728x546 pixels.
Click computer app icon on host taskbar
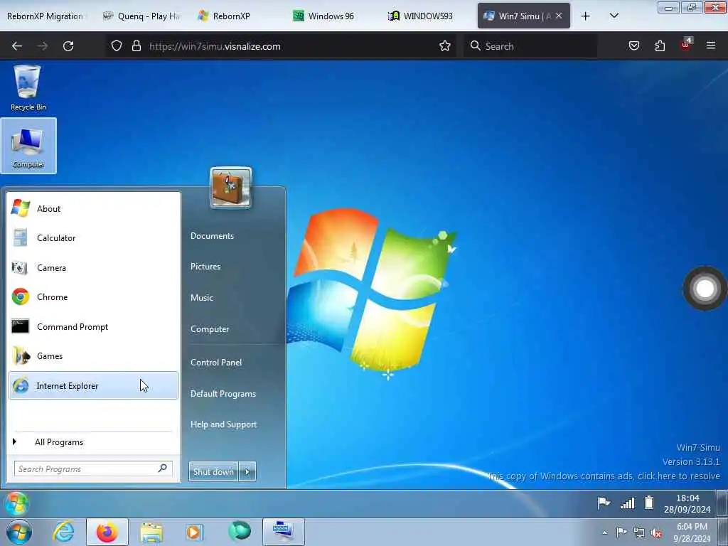tap(283, 532)
